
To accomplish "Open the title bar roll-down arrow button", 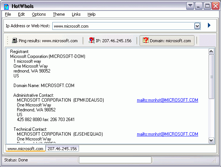I will coord(190,6).
